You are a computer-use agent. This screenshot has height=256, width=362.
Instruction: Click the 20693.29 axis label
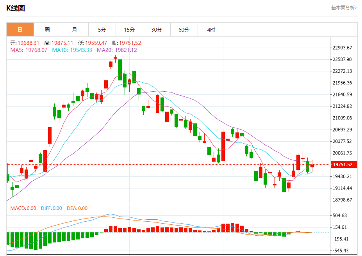pos(342,130)
